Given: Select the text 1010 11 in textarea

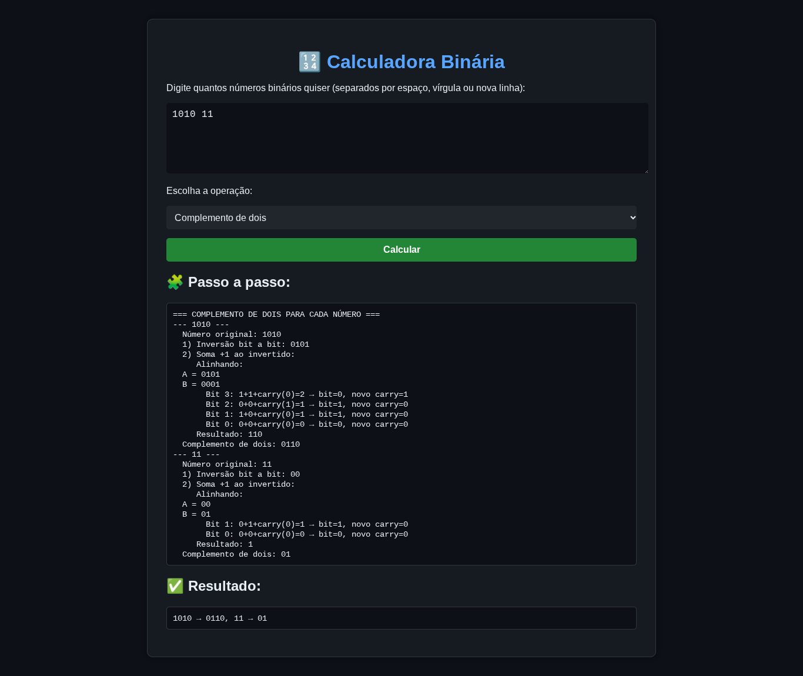Looking at the screenshot, I should [192, 114].
